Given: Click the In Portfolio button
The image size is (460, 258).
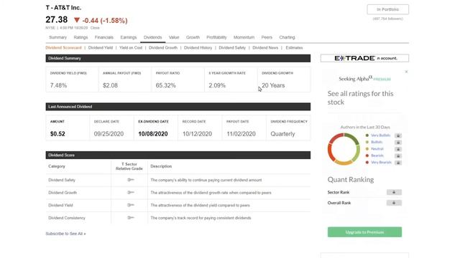Looking at the screenshot, I should [388, 9].
